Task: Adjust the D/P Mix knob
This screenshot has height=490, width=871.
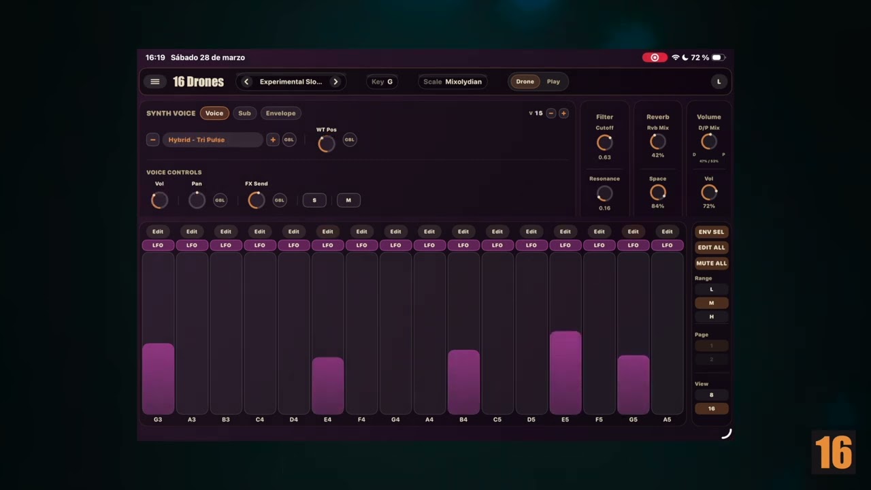Action: 709,142
